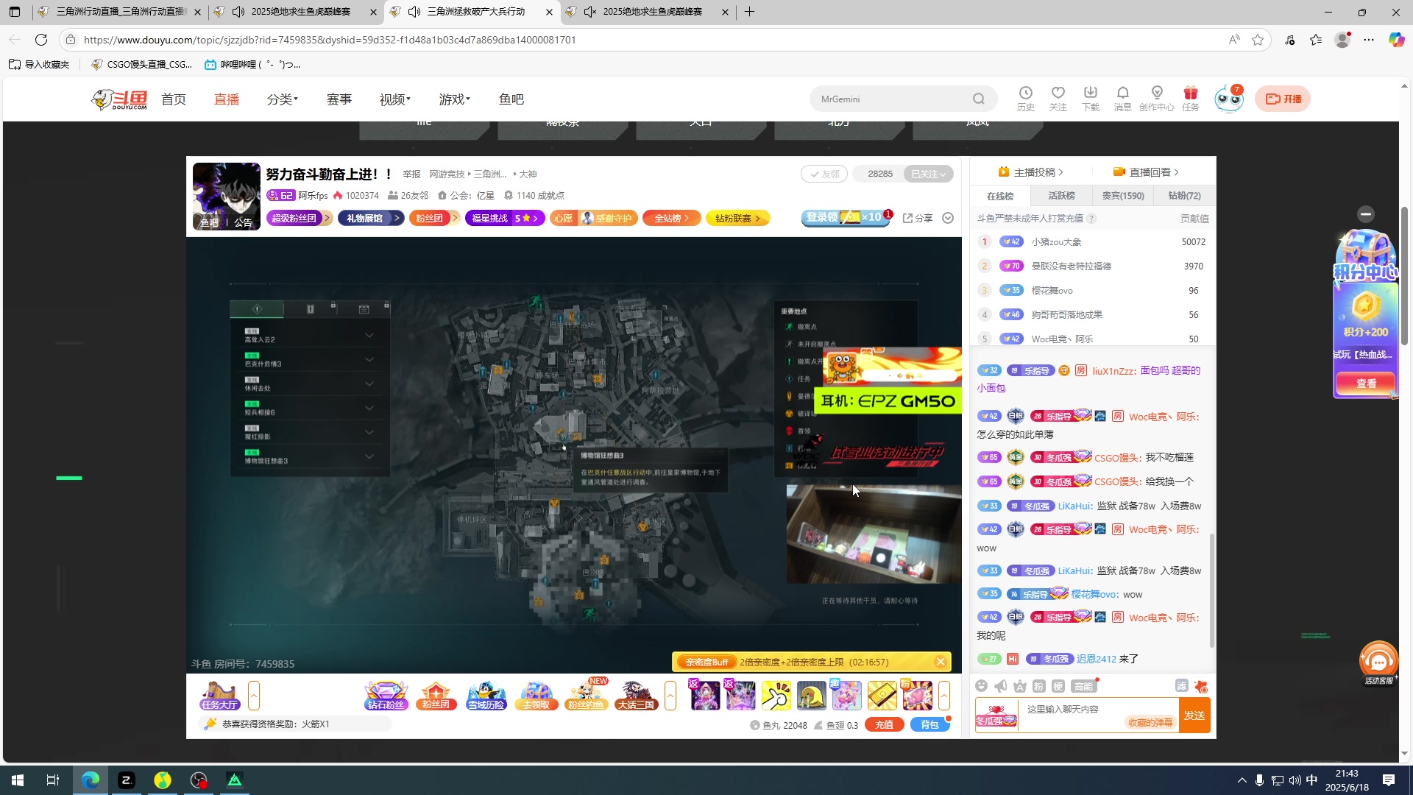Viewport: 1413px width, 795px height.
Task: Expand the 分类 navigation dropdown
Action: pyautogui.click(x=283, y=99)
